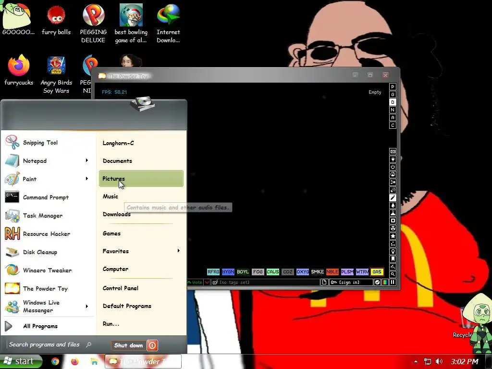This screenshot has height=369, width=492.
Task: Select the Radioactive category icon
Action: pyautogui.click(x=393, y=228)
